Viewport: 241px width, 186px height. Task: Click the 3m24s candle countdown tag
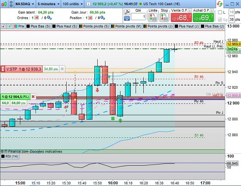click(x=232, y=49)
